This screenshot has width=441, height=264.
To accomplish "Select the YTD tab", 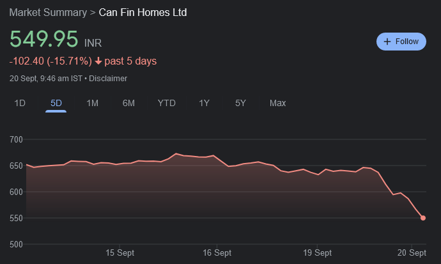I will tap(166, 103).
